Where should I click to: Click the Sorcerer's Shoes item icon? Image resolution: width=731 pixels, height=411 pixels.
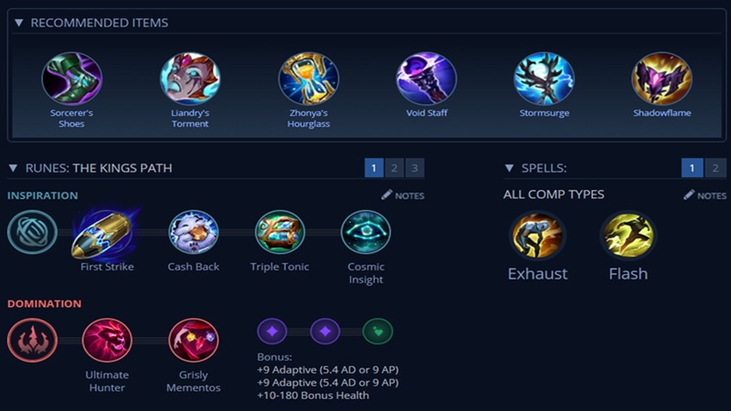coord(72,79)
